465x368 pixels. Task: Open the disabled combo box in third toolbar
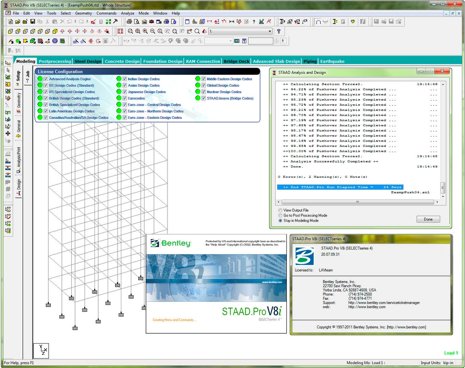click(219, 41)
